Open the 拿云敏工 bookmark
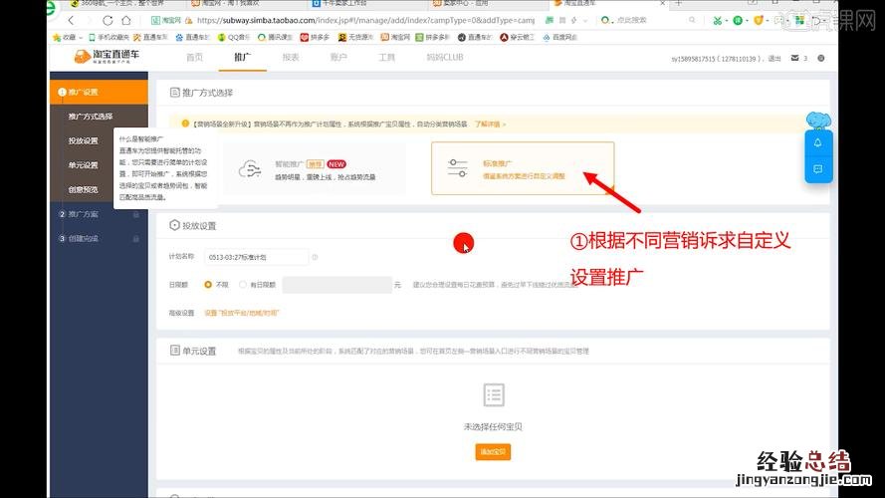The width and height of the screenshot is (885, 498). coord(517,37)
